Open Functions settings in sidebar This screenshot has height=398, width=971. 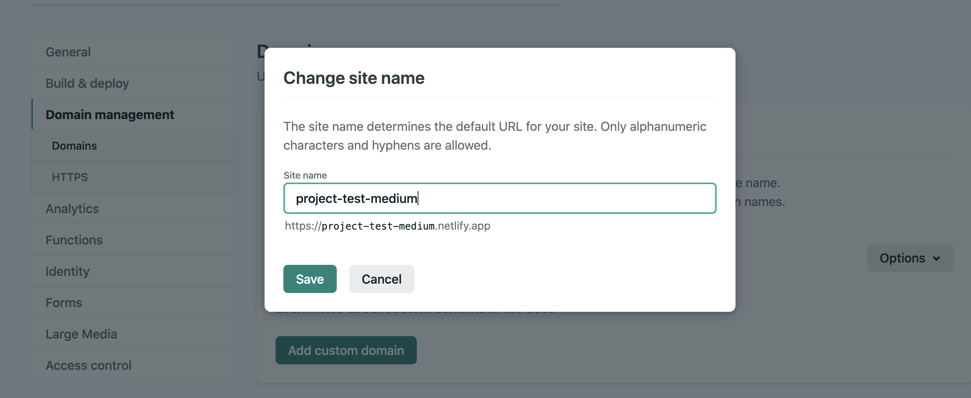pyautogui.click(x=74, y=240)
